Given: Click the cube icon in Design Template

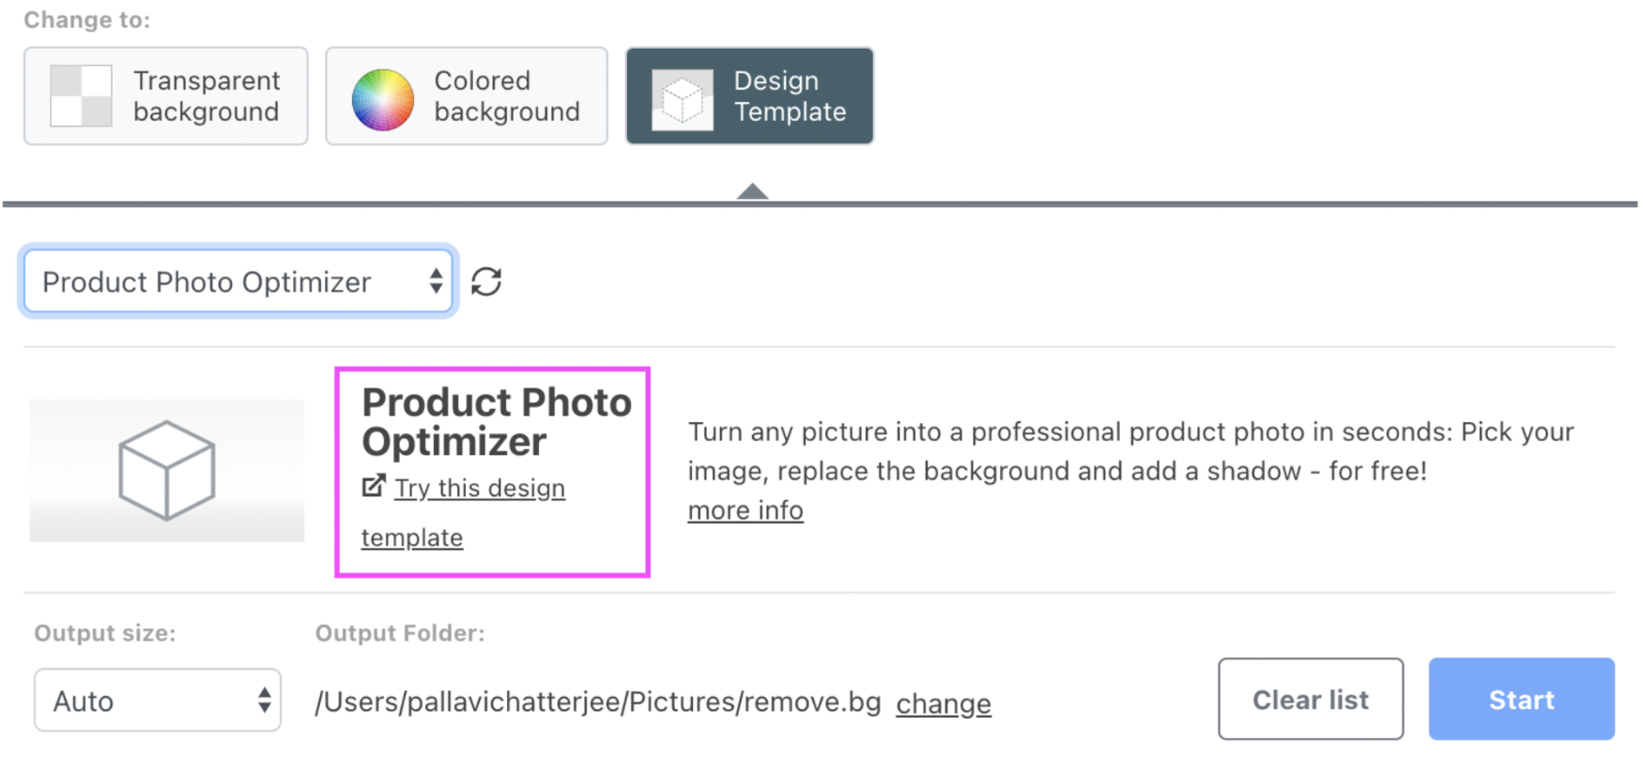Looking at the screenshot, I should (x=683, y=99).
